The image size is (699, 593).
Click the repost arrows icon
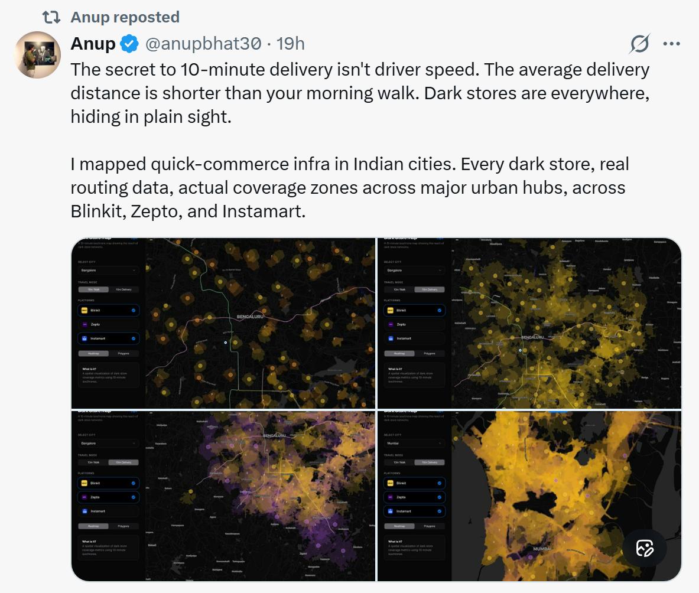click(51, 18)
